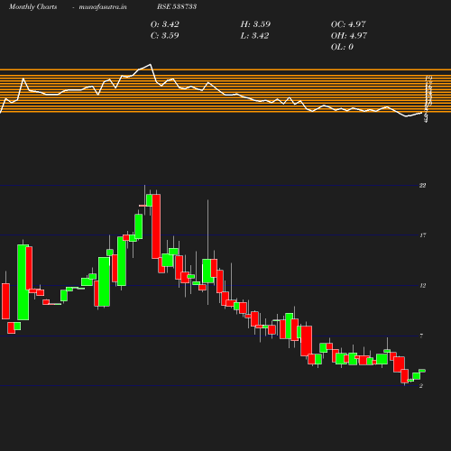Click the 'Monthly Charts' title text
Screen dimensions: 451x451
[32, 7]
